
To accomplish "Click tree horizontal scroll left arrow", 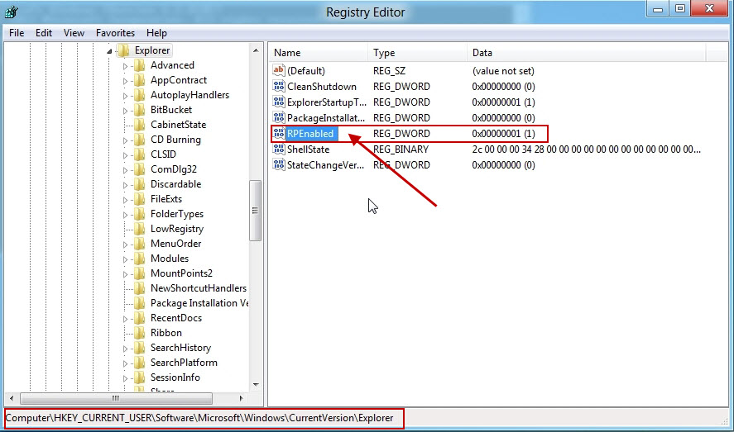I will (12, 398).
